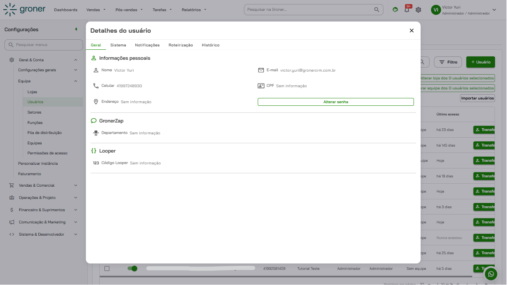This screenshot has width=508, height=285.
Task: Click the Operações & Projeto briefcase icon
Action: tap(12, 197)
